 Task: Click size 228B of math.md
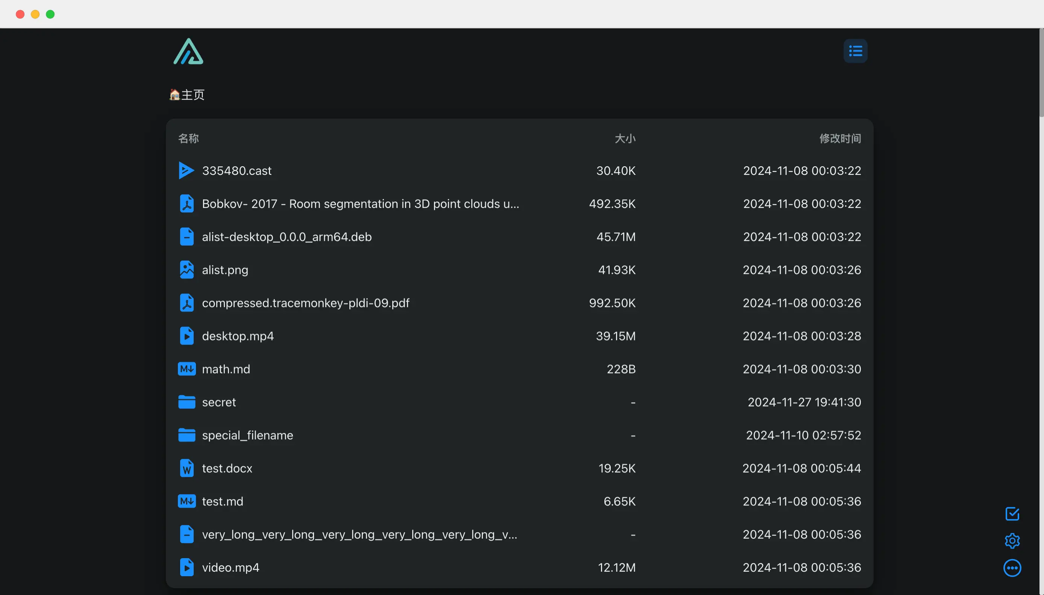tap(621, 369)
